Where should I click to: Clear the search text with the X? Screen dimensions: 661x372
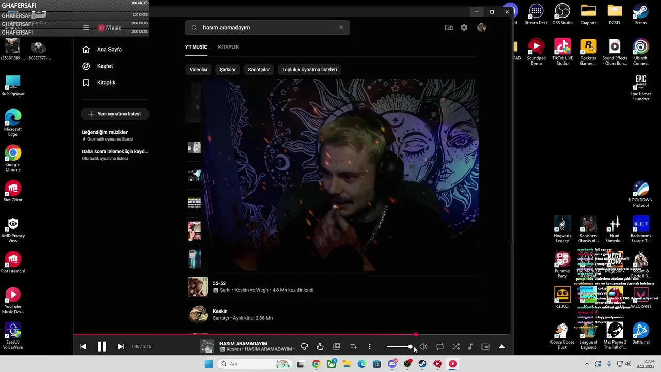pyautogui.click(x=341, y=28)
